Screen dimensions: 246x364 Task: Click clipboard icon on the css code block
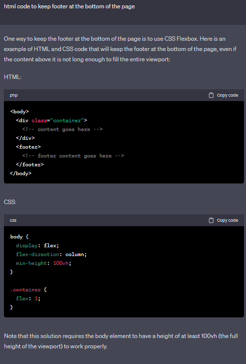[x=211, y=220]
